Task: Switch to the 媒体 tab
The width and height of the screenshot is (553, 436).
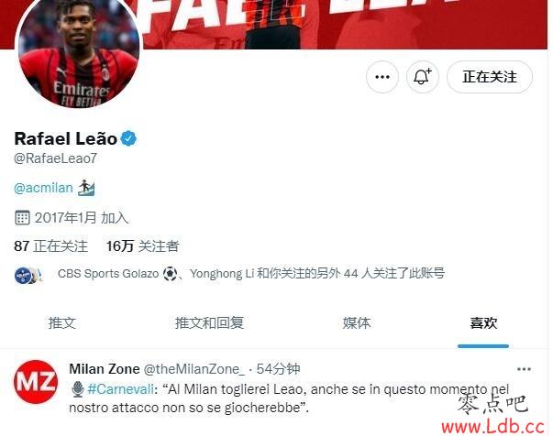Action: [x=357, y=323]
